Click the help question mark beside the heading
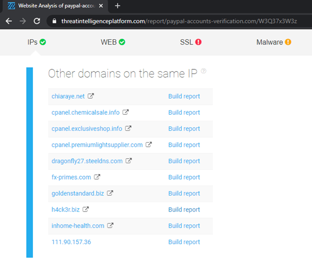The width and height of the screenshot is (312, 266). 203,71
